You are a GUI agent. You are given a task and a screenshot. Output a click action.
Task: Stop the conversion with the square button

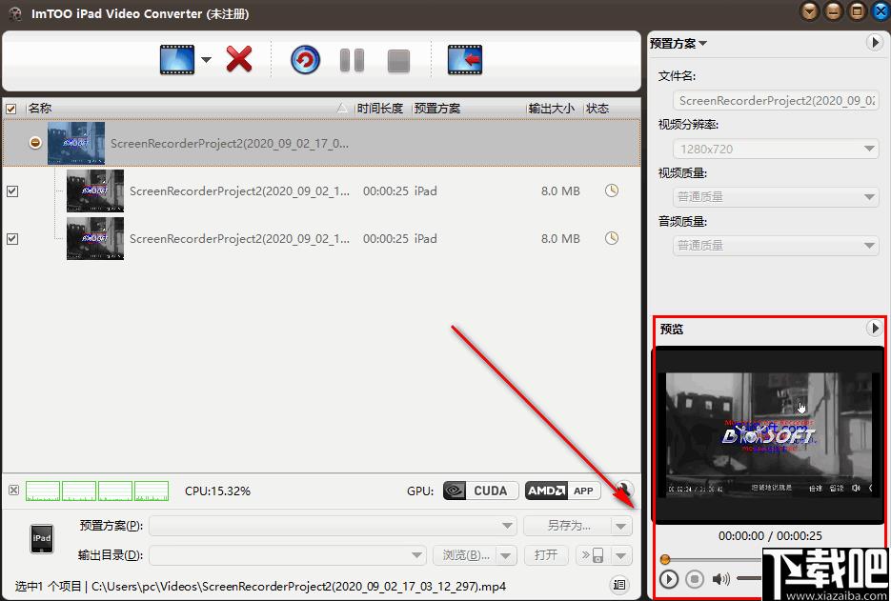398,61
